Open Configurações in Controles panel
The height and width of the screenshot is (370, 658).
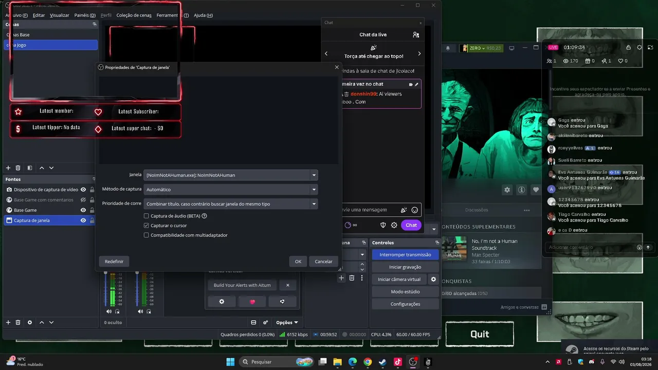tap(406, 304)
